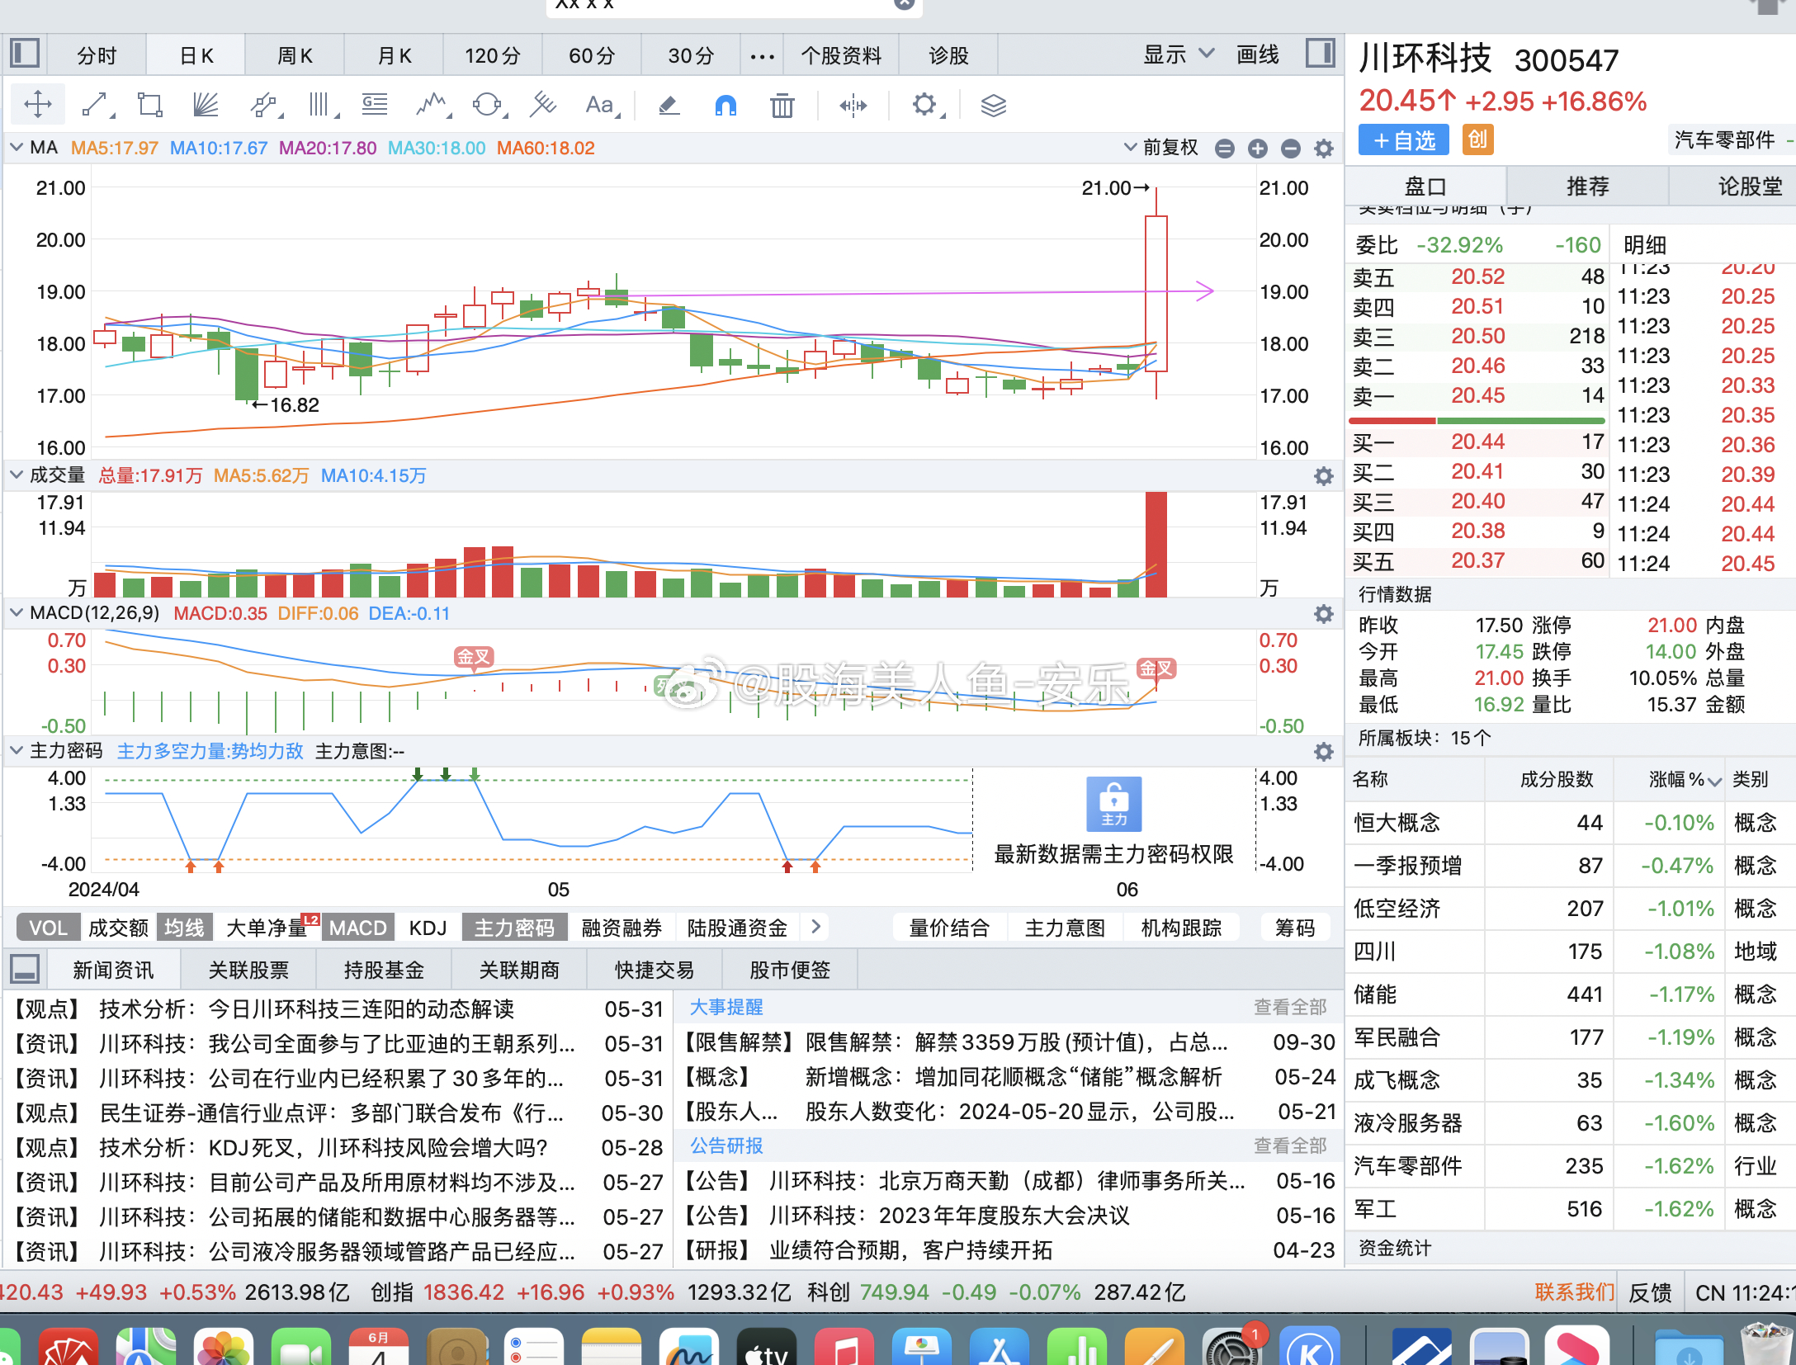Toggle the 融资融券 indicator

coord(622,928)
